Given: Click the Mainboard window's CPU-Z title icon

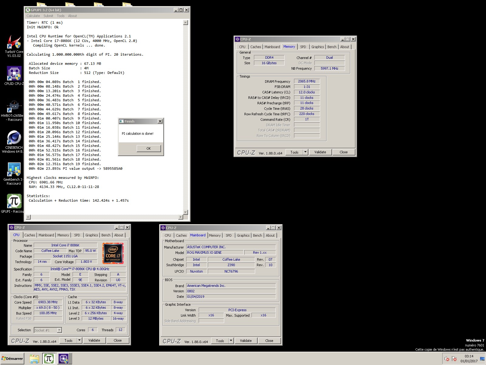Looking at the screenshot, I should click(163, 228).
